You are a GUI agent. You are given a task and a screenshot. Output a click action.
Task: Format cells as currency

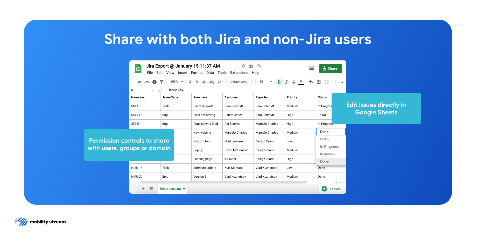pyautogui.click(x=190, y=82)
